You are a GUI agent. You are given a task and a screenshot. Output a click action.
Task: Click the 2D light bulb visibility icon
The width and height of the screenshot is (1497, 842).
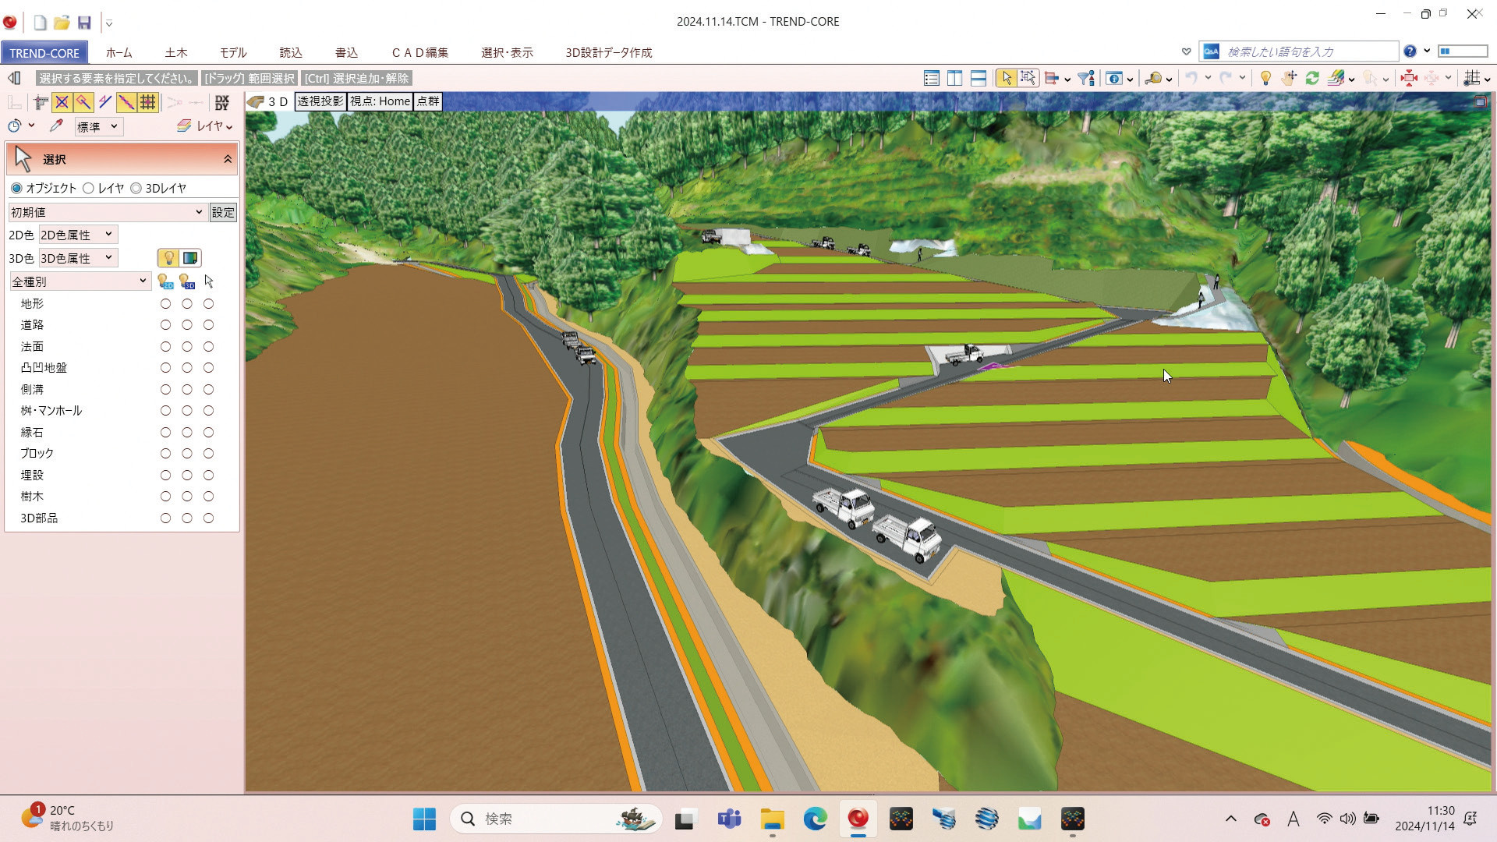(165, 281)
